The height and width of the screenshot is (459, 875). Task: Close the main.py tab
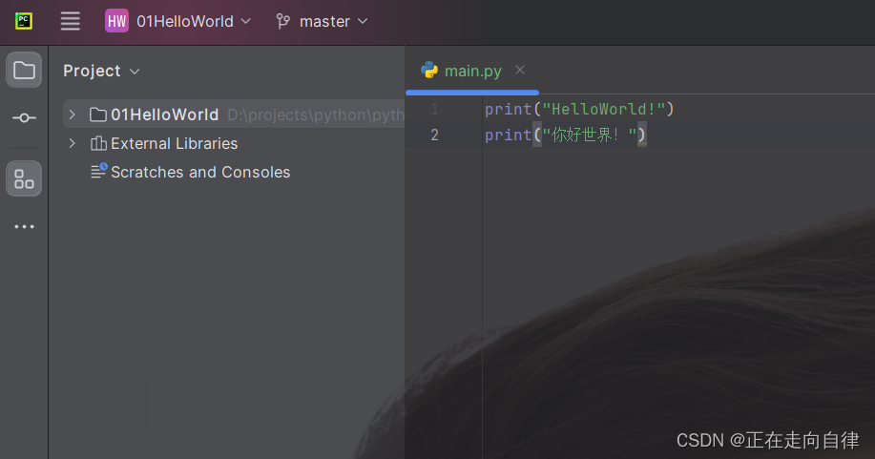click(x=520, y=70)
